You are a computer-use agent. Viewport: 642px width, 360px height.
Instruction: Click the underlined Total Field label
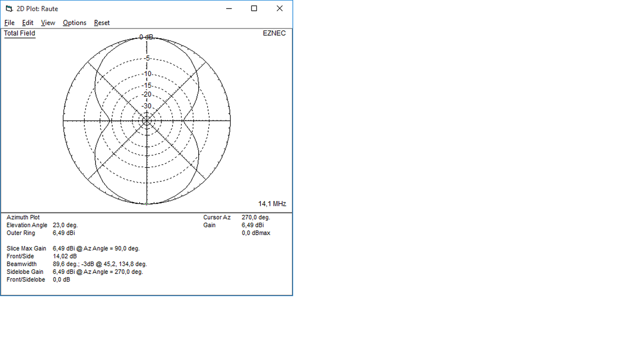pos(19,33)
